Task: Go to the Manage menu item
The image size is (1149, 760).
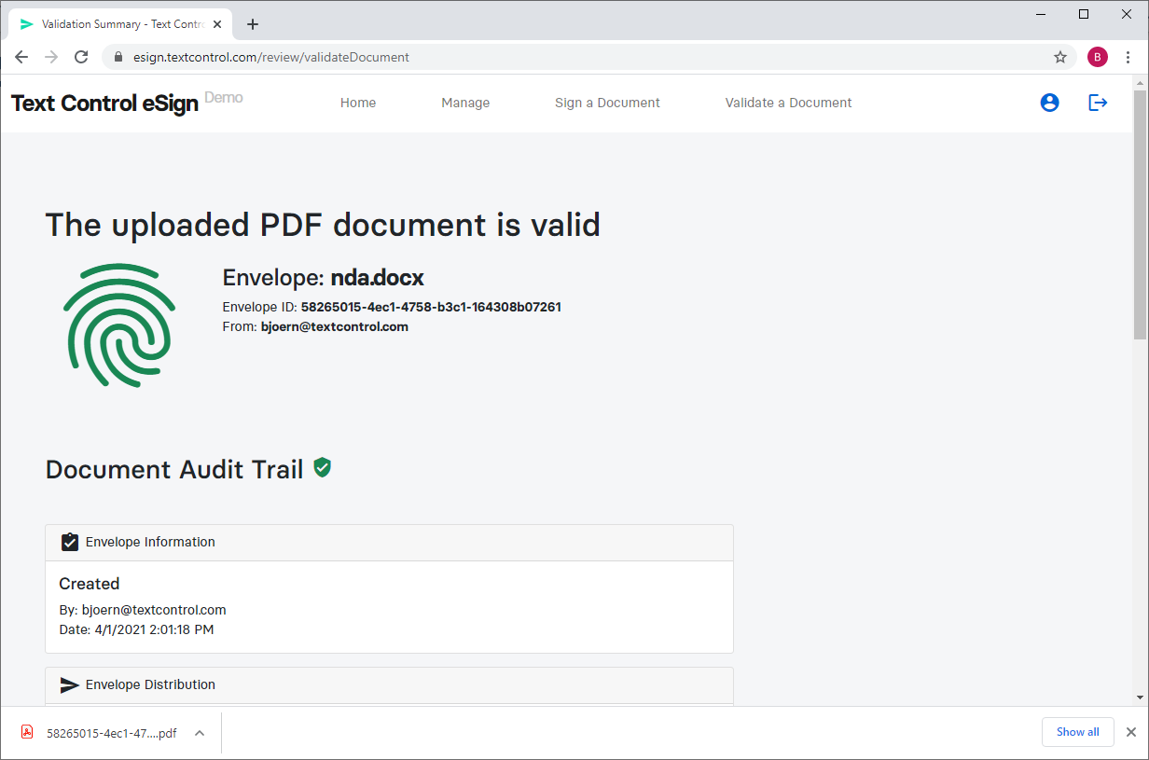Action: click(465, 103)
